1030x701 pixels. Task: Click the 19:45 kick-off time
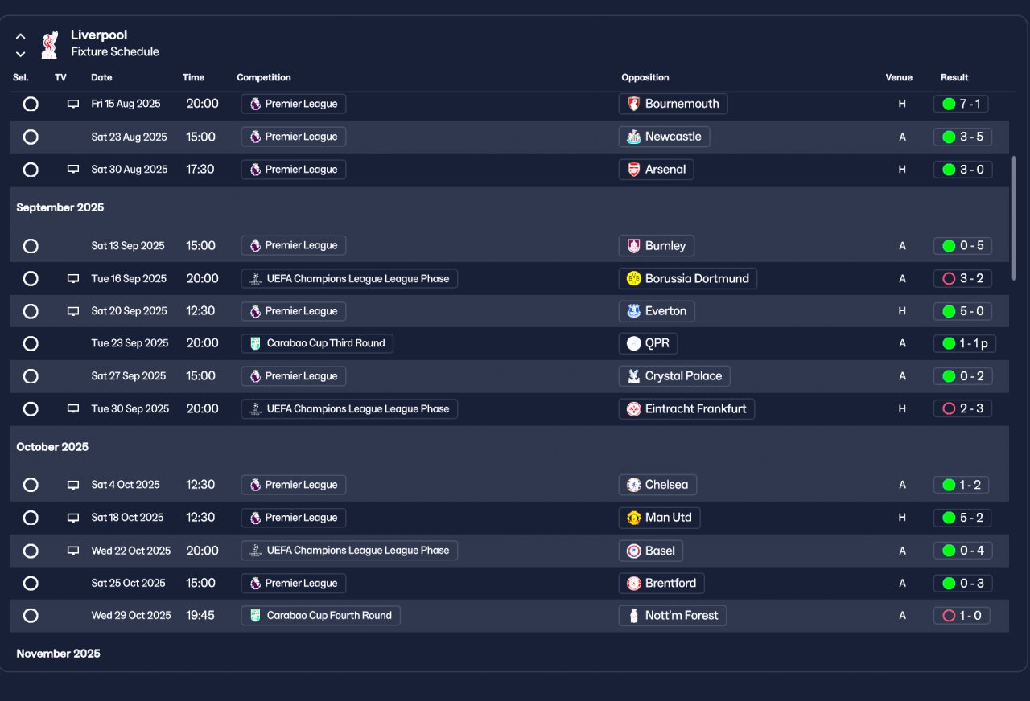(x=200, y=616)
